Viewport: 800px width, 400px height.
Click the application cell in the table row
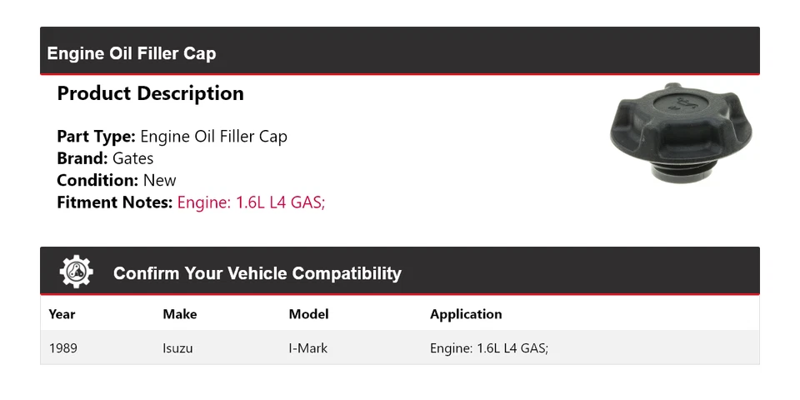click(x=489, y=348)
